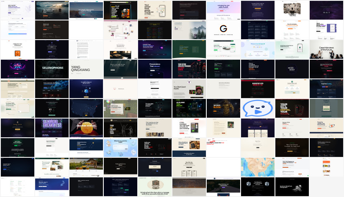Open the RECON SCOUT dark thumbnail
Screen dimensions: 344x197
point(292,69)
